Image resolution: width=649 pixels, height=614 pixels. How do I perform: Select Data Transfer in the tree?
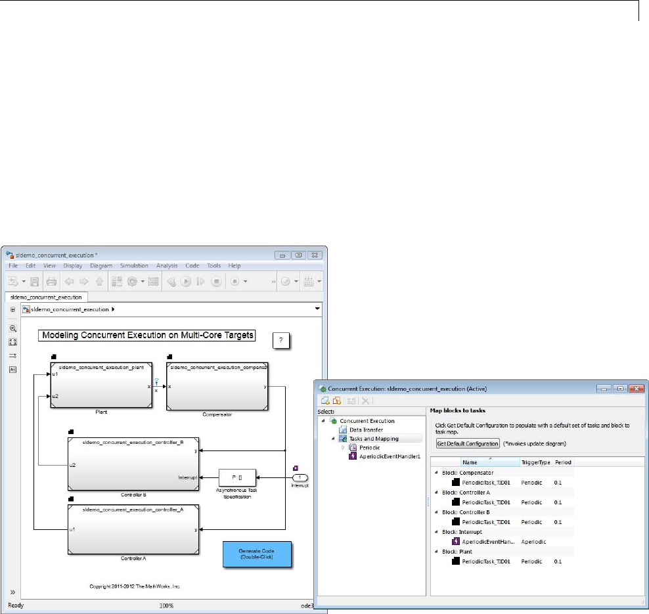pos(367,430)
